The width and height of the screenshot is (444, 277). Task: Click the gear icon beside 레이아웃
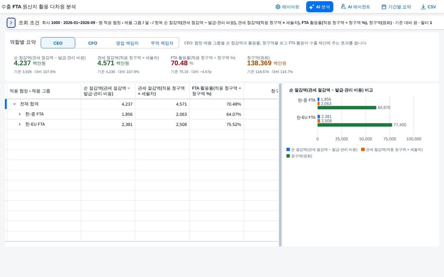click(278, 7)
